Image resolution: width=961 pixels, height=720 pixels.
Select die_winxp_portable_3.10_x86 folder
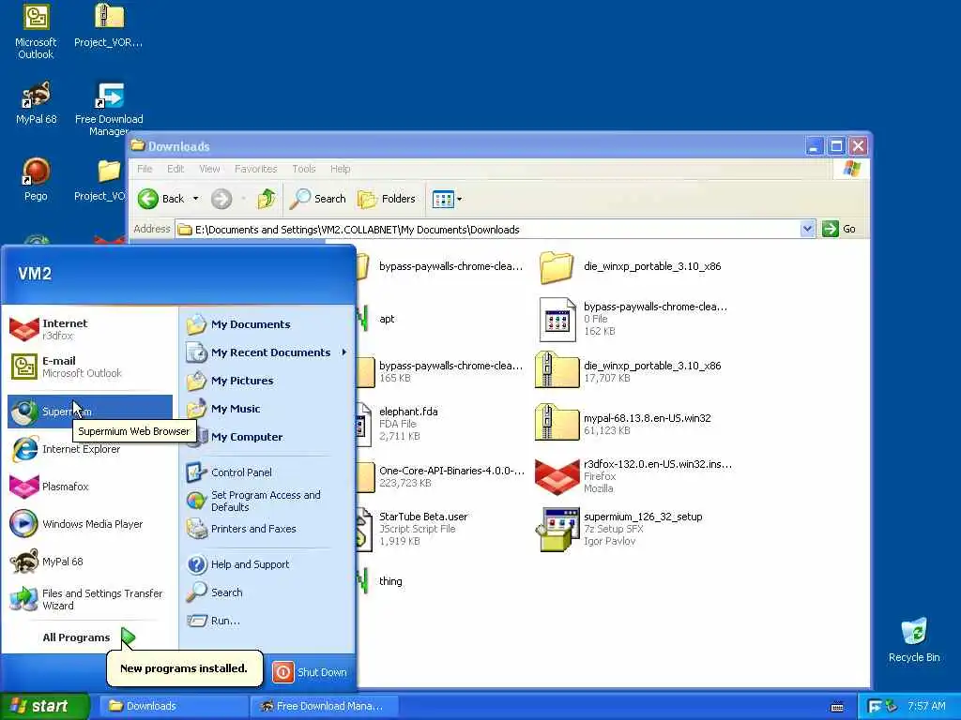click(x=631, y=267)
